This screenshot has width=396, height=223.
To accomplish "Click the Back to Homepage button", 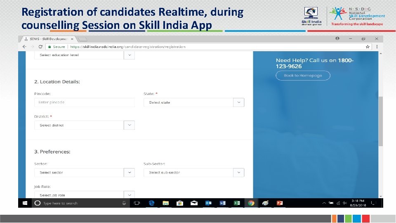I will (303, 76).
